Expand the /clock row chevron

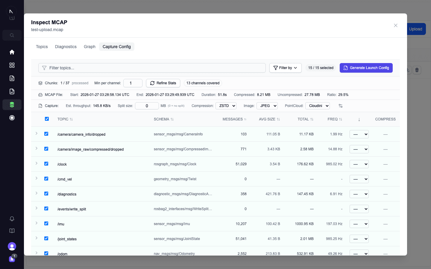coord(37,163)
